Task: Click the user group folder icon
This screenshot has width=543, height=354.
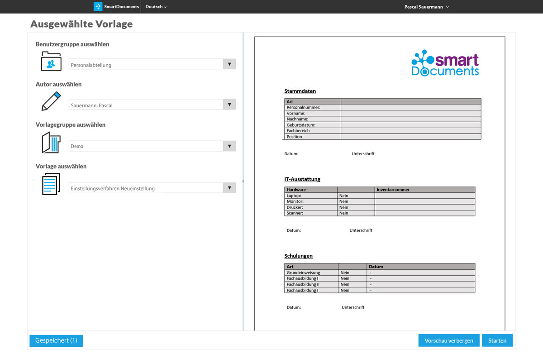Action: click(x=51, y=61)
